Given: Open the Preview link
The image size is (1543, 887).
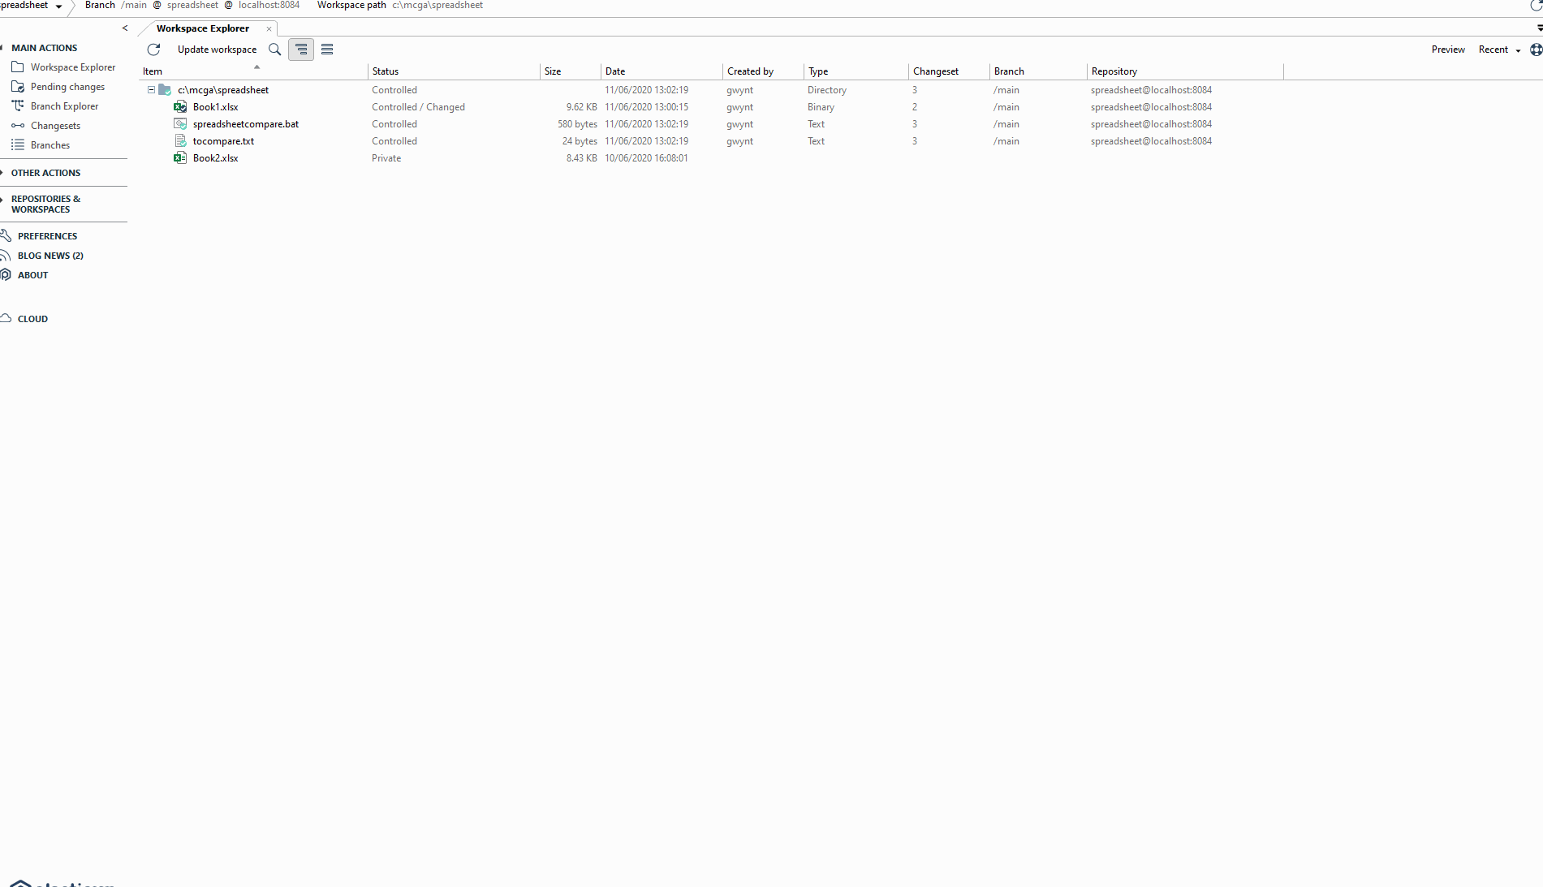Looking at the screenshot, I should pyautogui.click(x=1448, y=50).
